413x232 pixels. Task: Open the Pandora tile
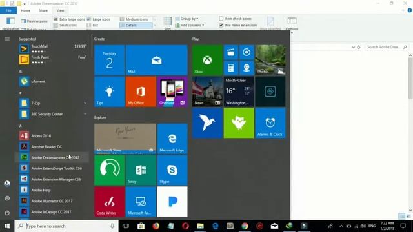(x=172, y=202)
